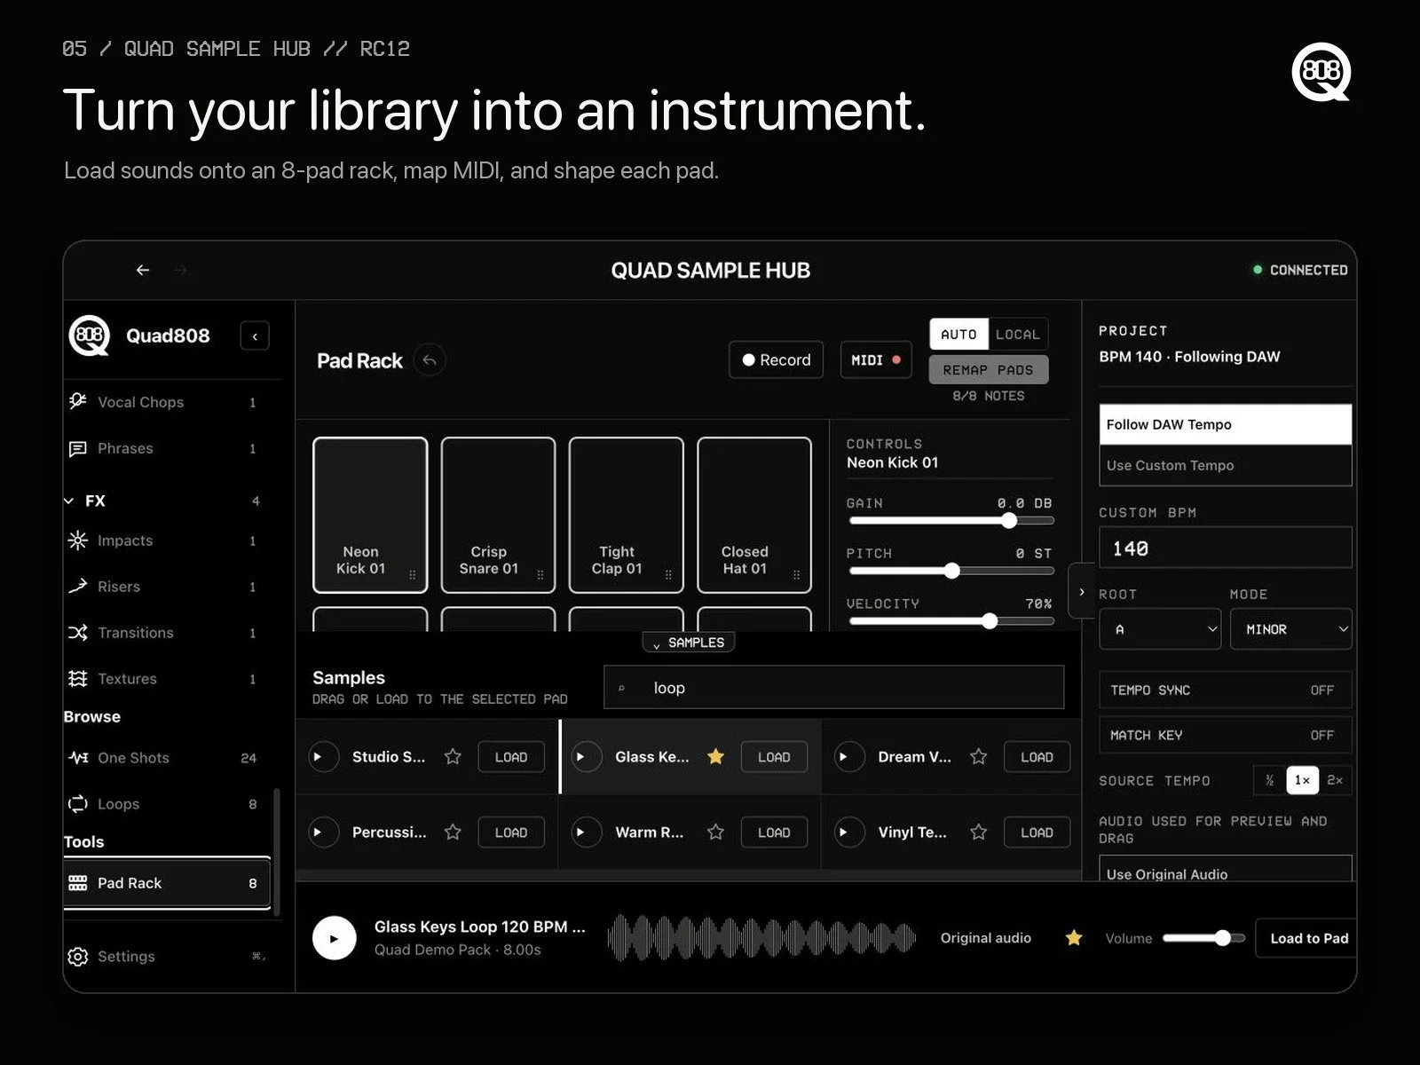This screenshot has height=1065, width=1420.
Task: Collapse the Quad808 sidebar
Action: (x=255, y=336)
